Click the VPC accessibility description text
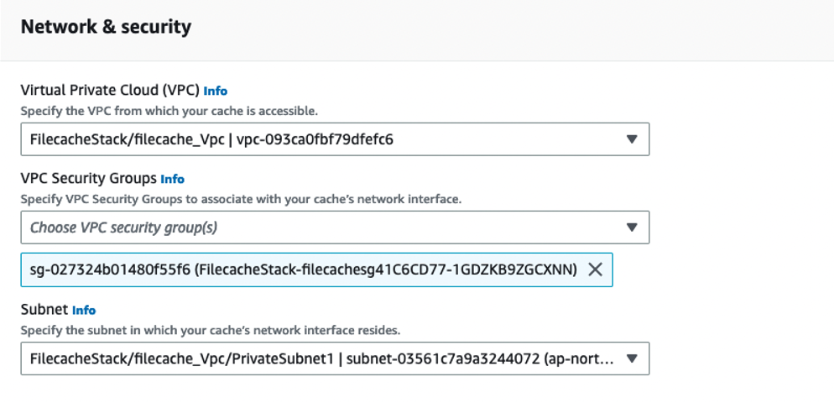This screenshot has width=834, height=403. click(x=169, y=111)
